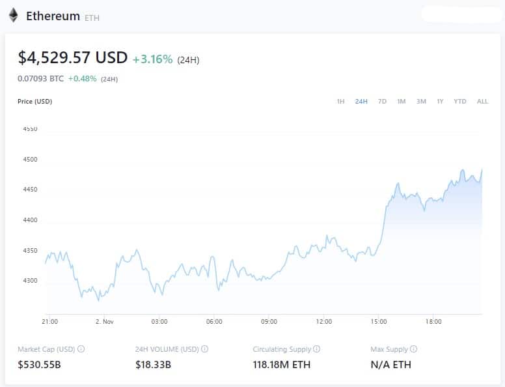Click the 2. Nov date axis label
Viewport: 505px width, 387px height.
pos(105,322)
